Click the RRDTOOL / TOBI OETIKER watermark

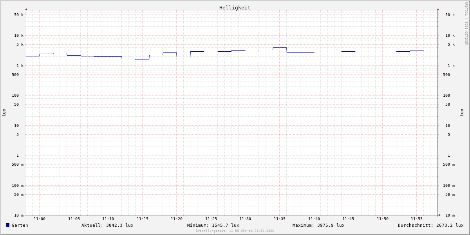466,23
